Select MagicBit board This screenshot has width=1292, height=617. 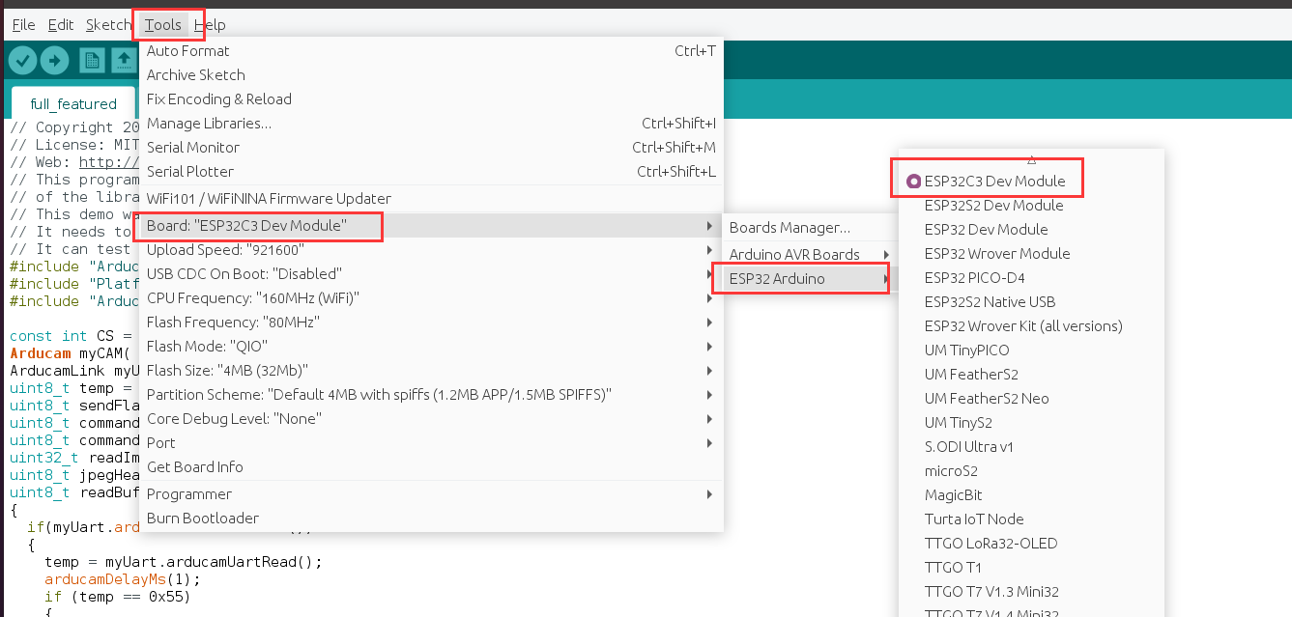[1031, 494]
